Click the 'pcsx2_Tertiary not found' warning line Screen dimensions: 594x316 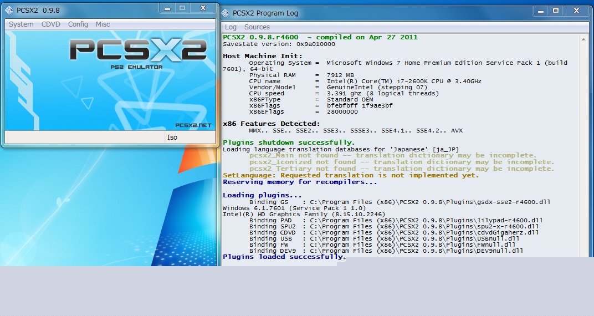pyautogui.click(x=402, y=169)
